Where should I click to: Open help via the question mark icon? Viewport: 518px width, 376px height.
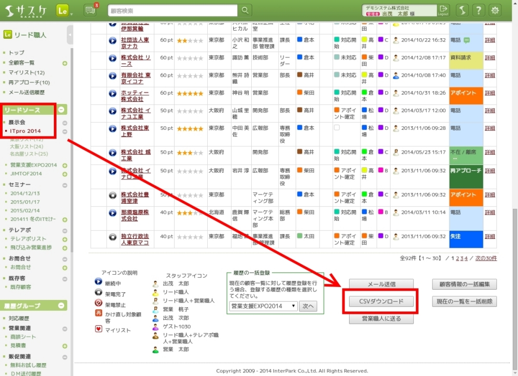[479, 10]
